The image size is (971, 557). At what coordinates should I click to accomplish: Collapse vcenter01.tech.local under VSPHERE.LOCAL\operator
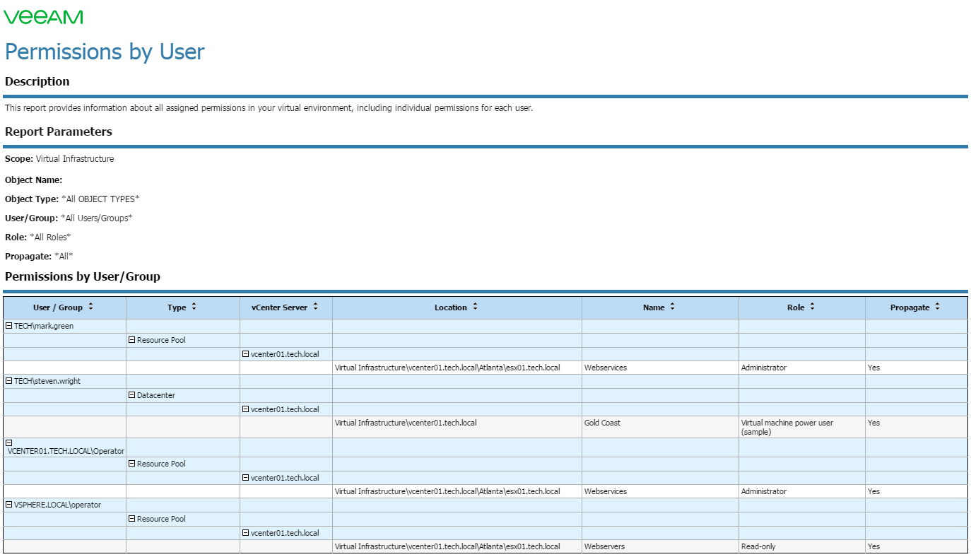246,532
